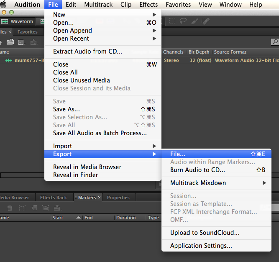The width and height of the screenshot is (279, 262).
Task: Open the Clip menu
Action: coord(126,5)
